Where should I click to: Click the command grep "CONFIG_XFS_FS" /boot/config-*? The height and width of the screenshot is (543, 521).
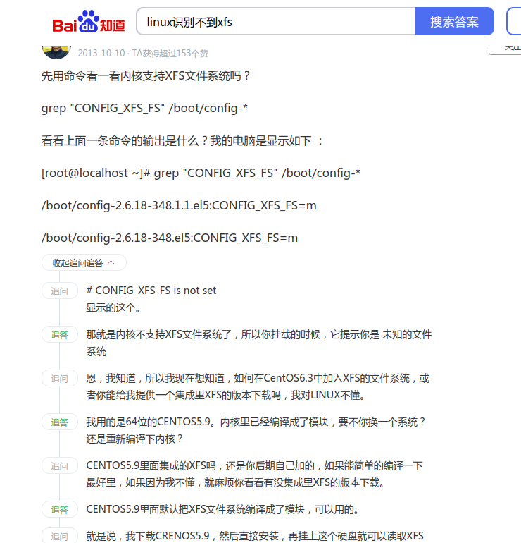point(144,108)
